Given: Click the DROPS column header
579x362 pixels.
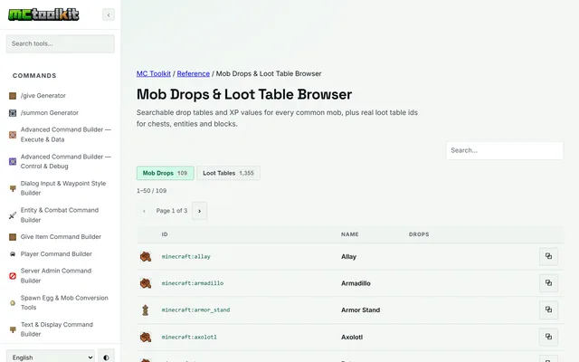Looking at the screenshot, I should (419, 234).
